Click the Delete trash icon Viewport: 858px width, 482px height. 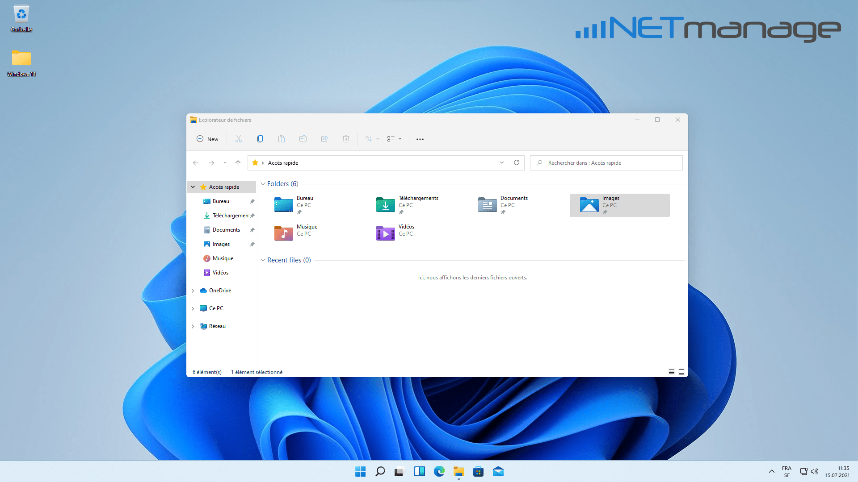click(346, 139)
